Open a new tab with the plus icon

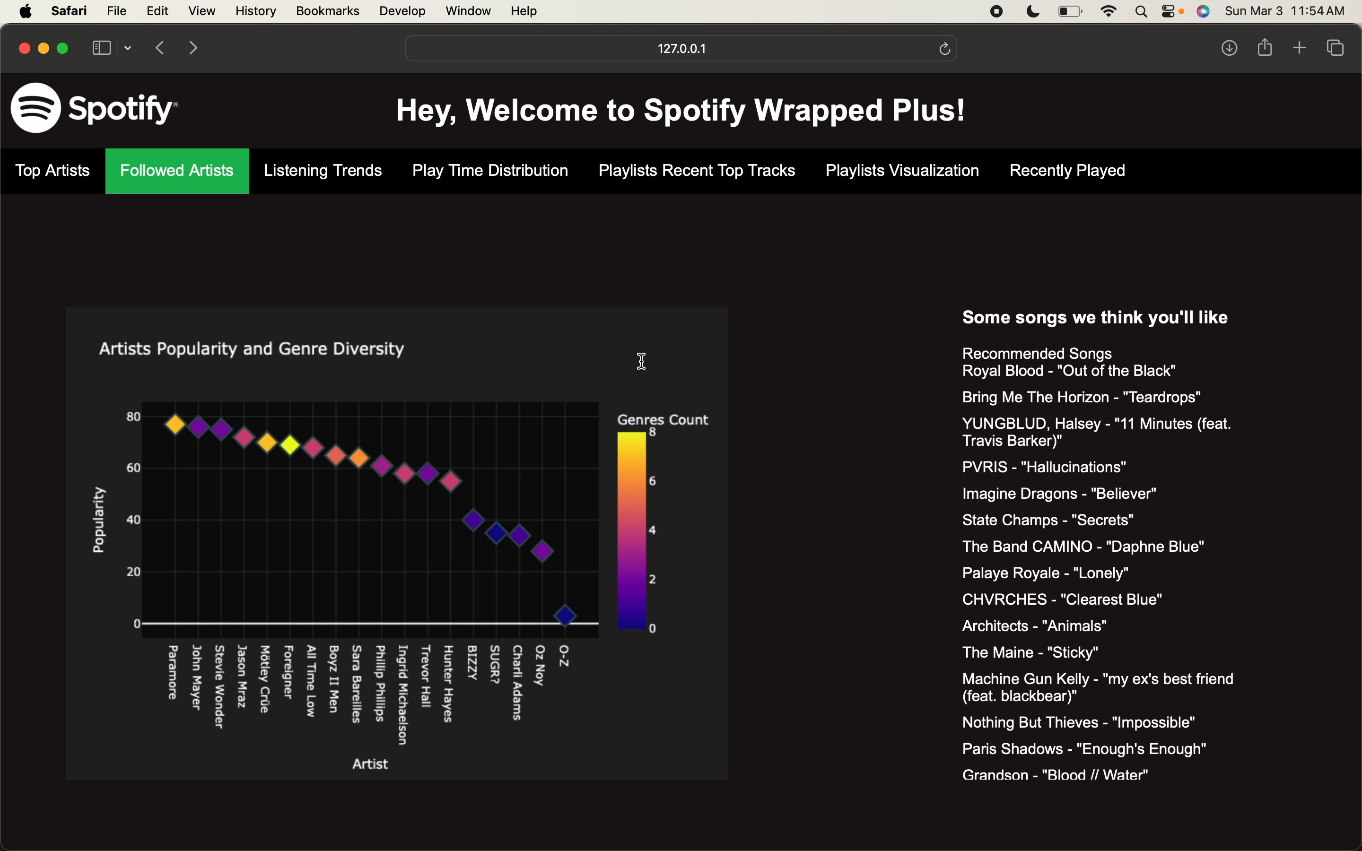pyautogui.click(x=1299, y=48)
